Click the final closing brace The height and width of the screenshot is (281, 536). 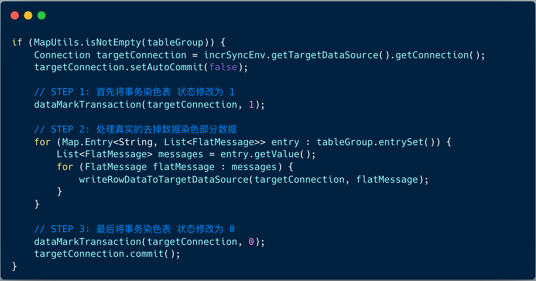14,266
